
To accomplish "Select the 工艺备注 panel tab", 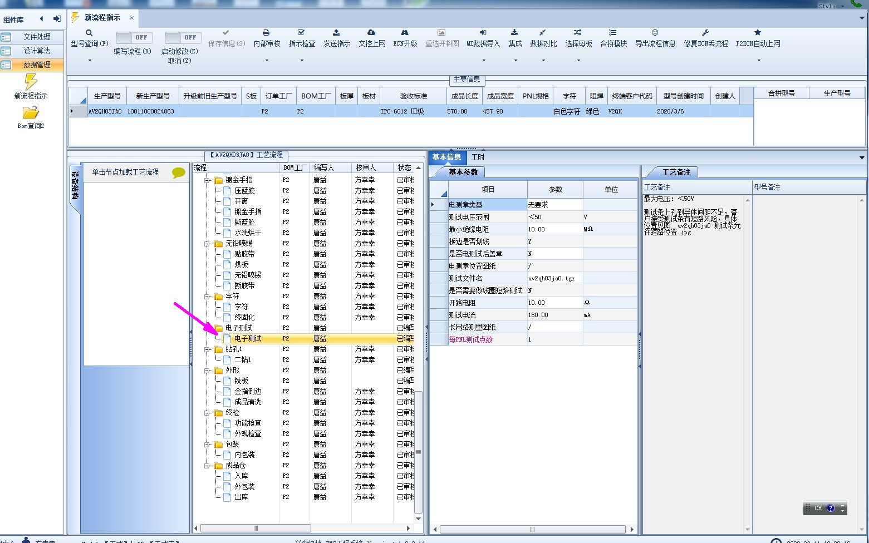I will [676, 172].
